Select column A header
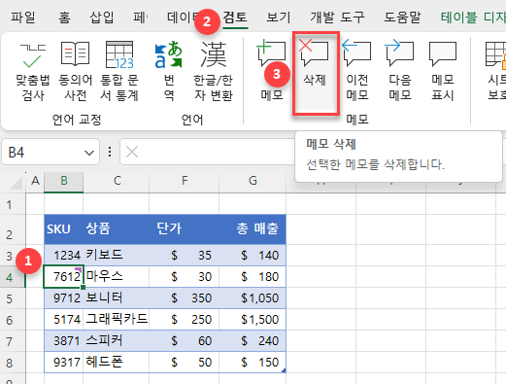Screen dimensions: 506x384 pyautogui.click(x=35, y=181)
